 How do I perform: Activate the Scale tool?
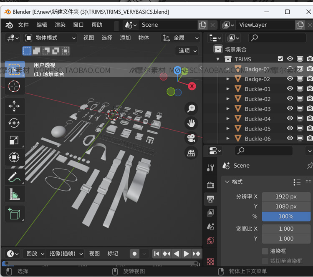click(14, 140)
